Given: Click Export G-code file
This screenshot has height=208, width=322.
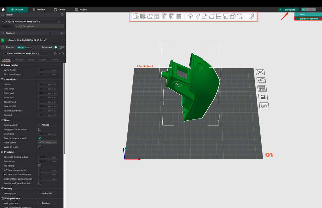Looking at the screenshot, I should tap(308, 19).
